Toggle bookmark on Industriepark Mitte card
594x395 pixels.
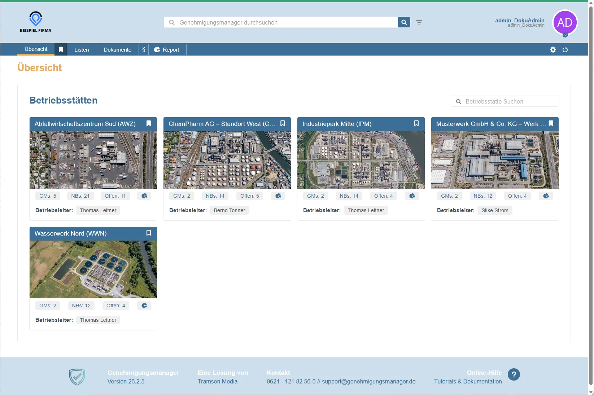tap(416, 123)
